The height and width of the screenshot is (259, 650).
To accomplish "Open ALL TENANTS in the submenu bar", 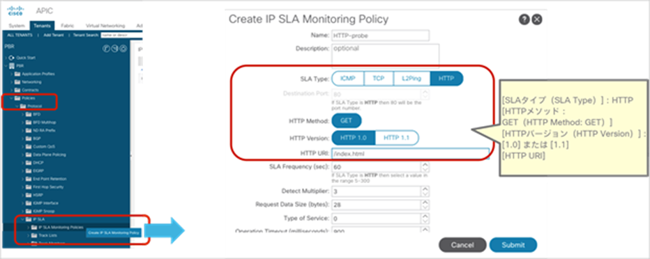I will 20,36.
